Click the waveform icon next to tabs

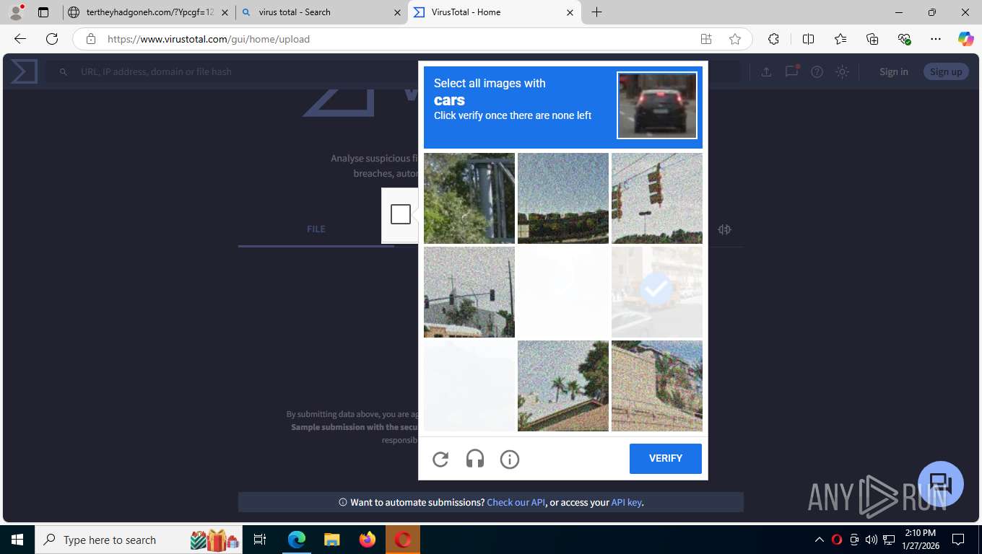tap(725, 229)
